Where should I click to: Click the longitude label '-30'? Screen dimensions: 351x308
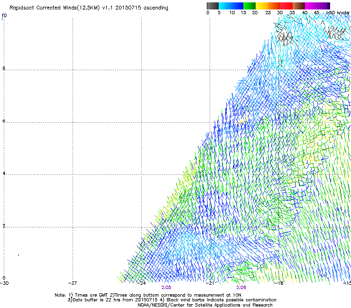point(4,283)
